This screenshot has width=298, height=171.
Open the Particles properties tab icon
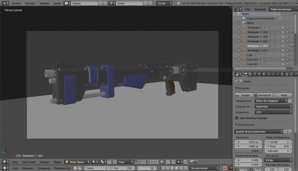click(x=291, y=74)
